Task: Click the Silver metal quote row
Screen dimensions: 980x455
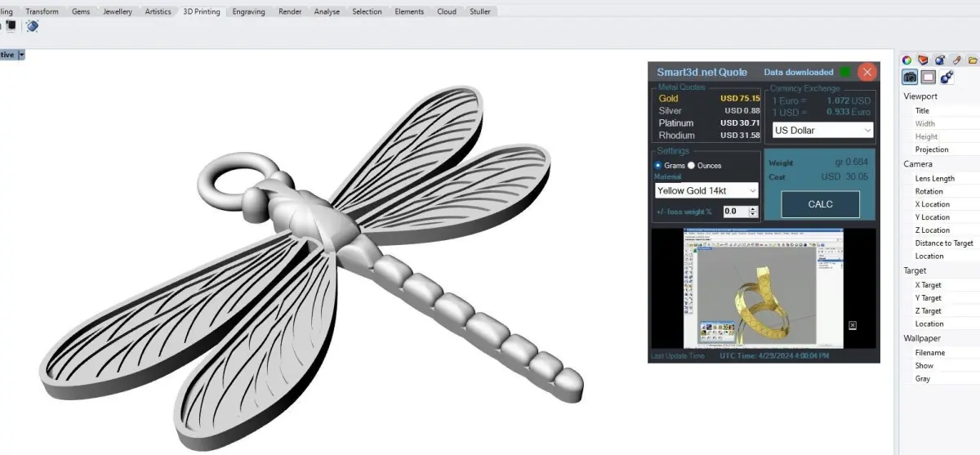Action: pyautogui.click(x=709, y=110)
